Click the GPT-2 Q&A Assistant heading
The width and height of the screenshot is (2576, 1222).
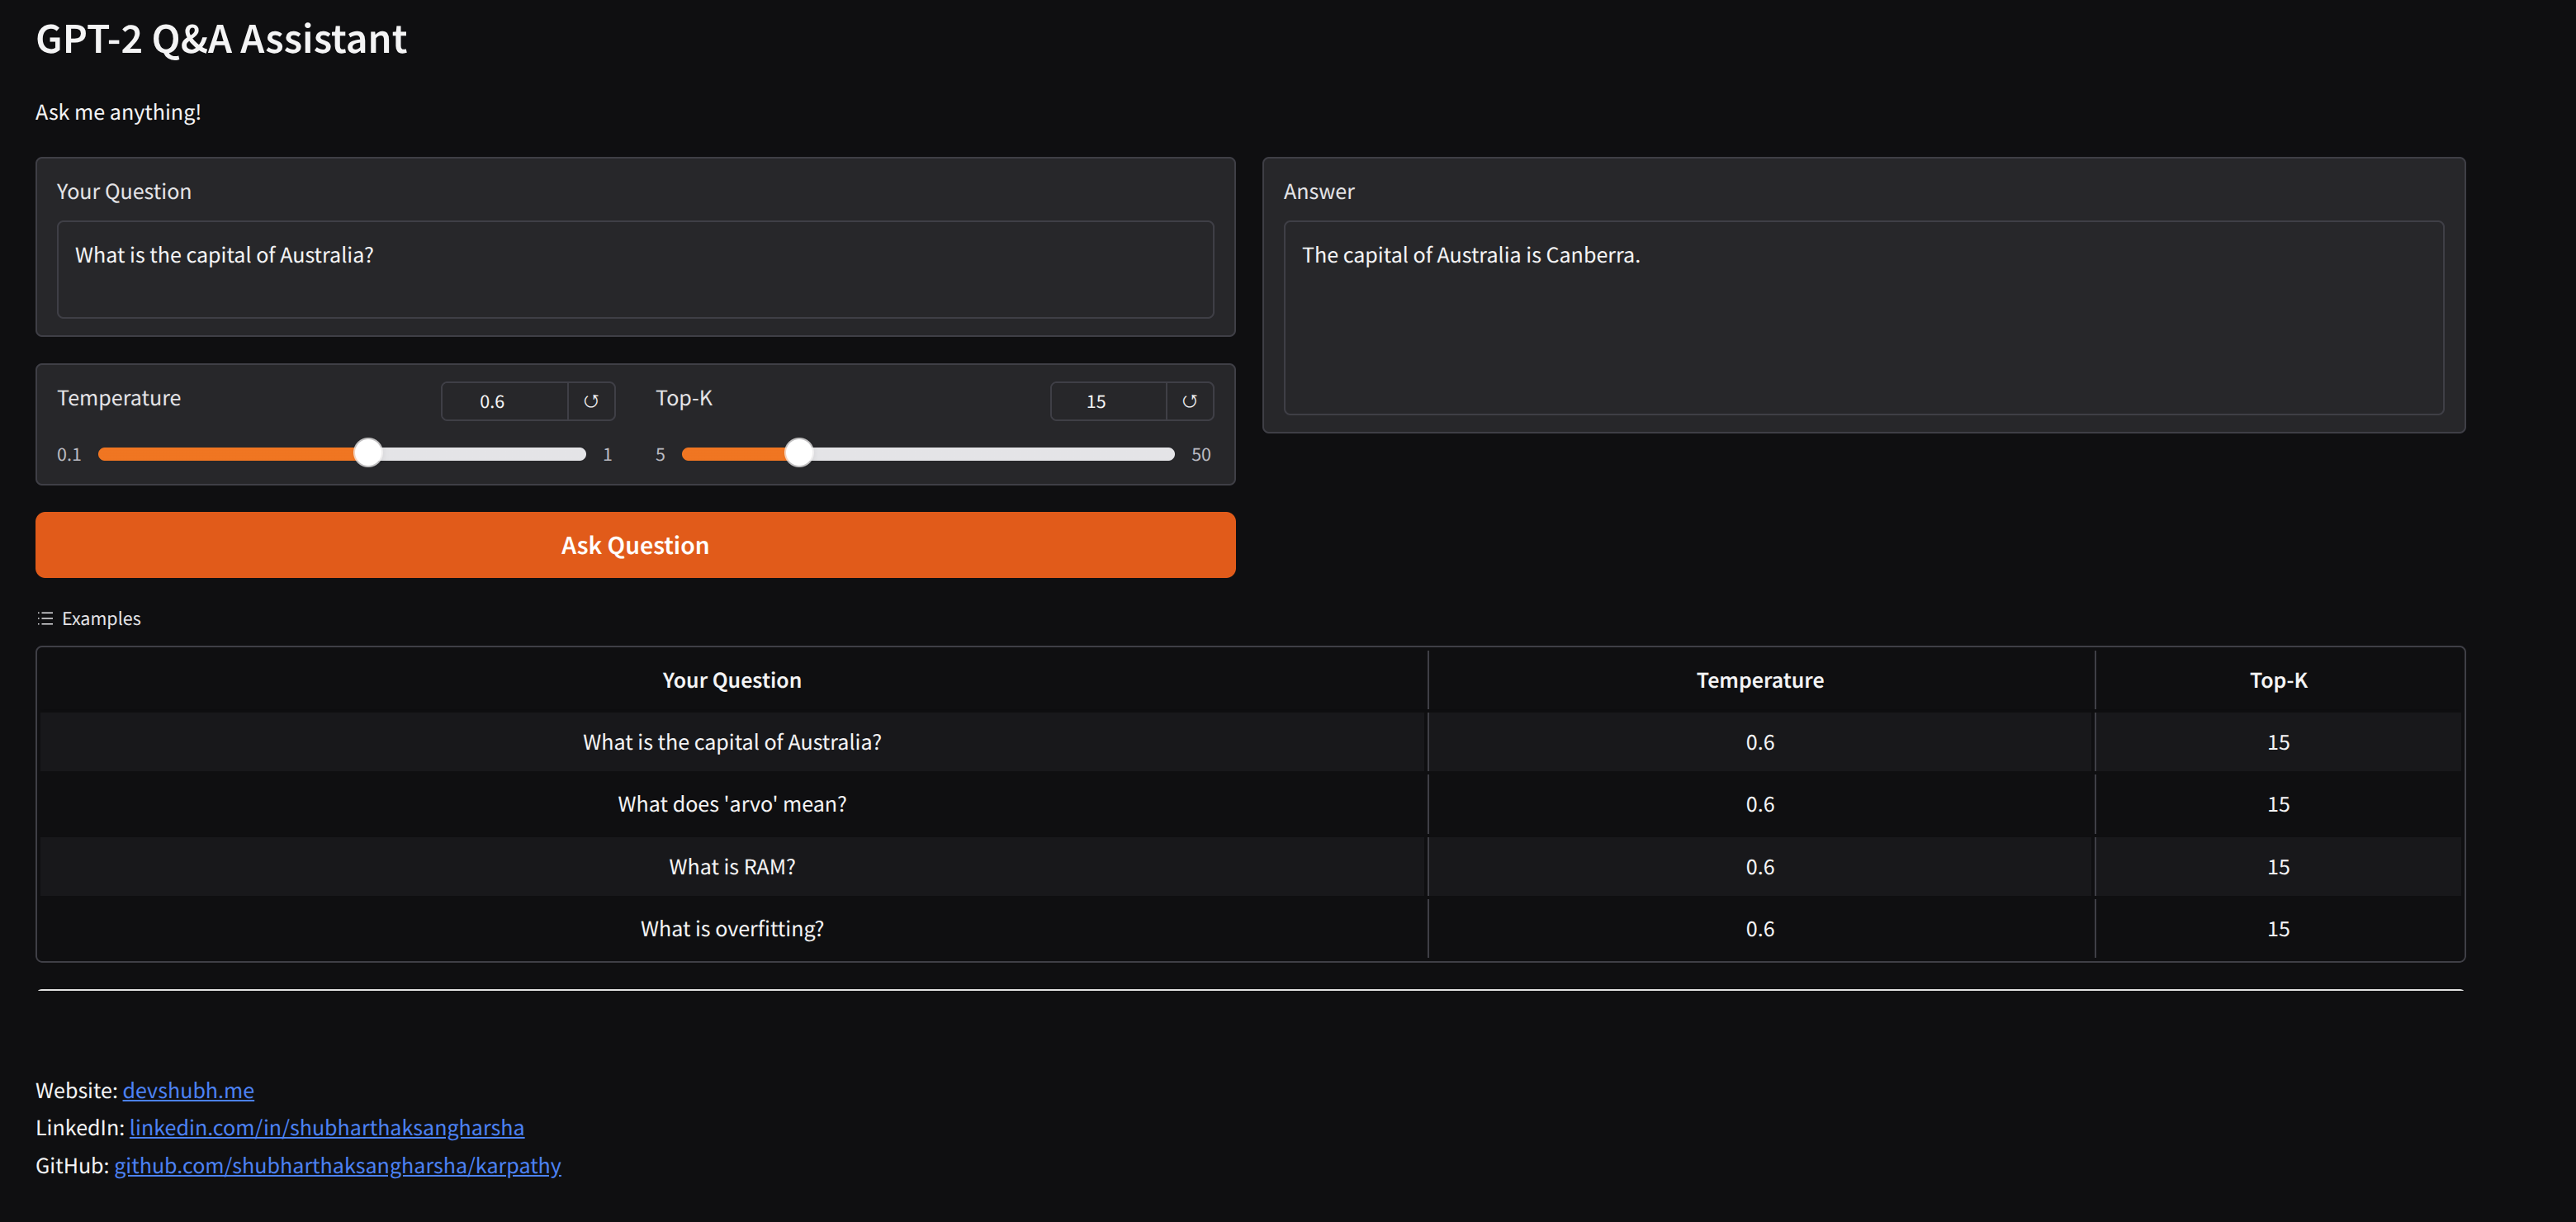coord(221,39)
